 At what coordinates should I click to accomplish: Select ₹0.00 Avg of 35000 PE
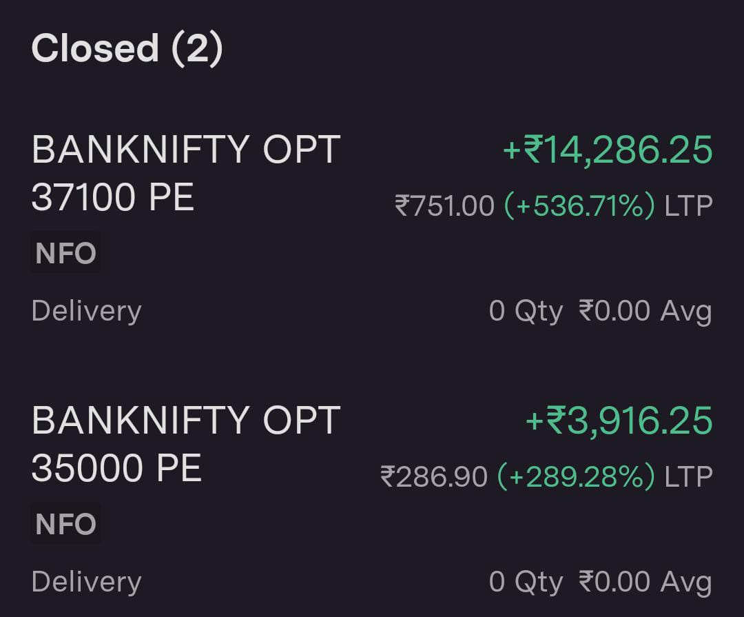point(645,582)
